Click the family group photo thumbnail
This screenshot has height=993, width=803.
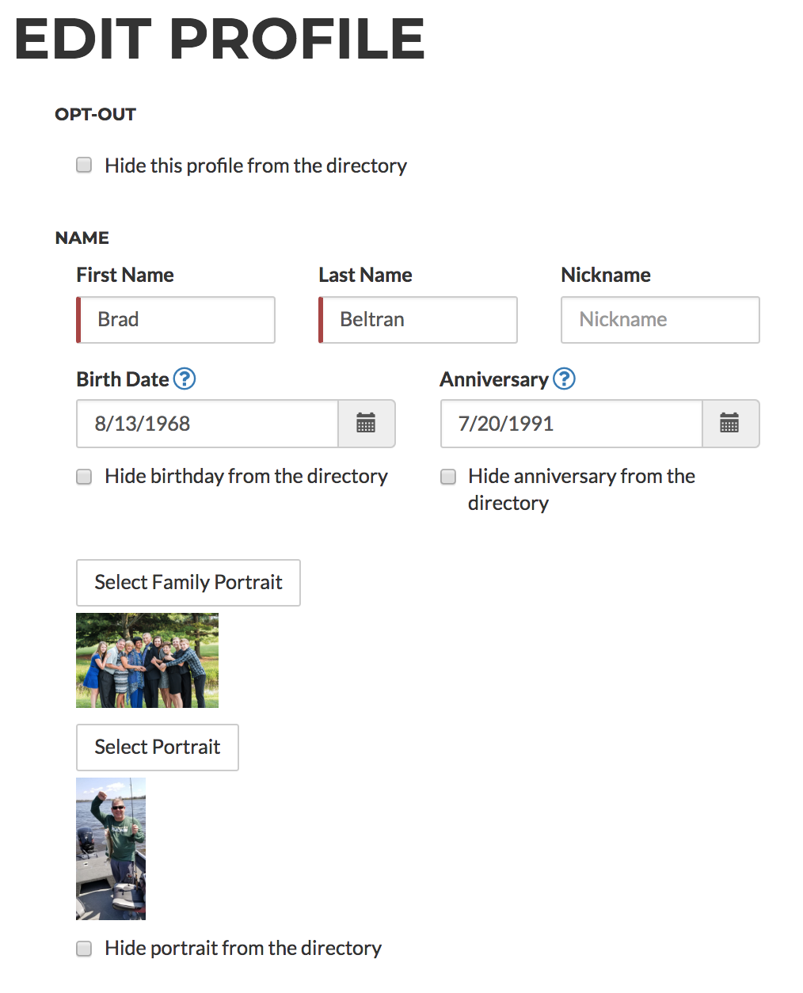[147, 660]
